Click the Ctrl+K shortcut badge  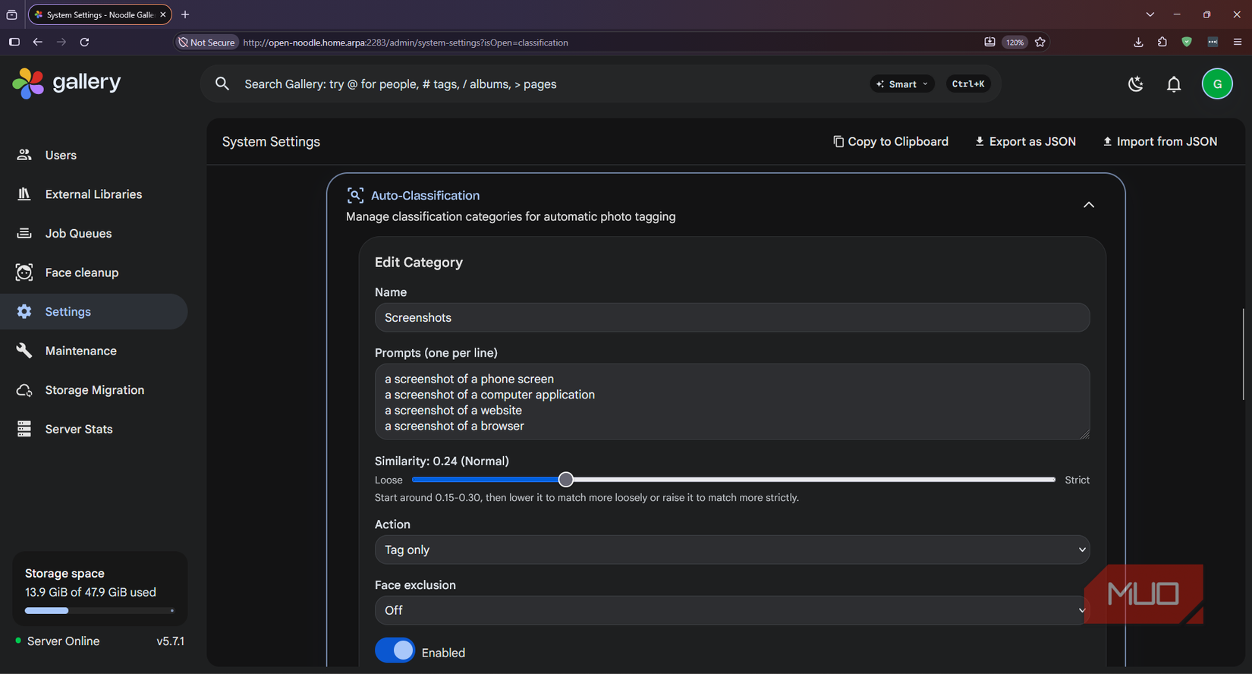968,84
